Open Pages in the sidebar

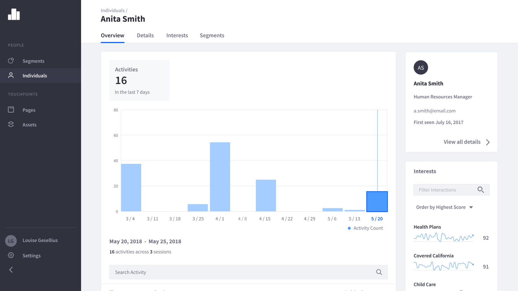coord(41,110)
